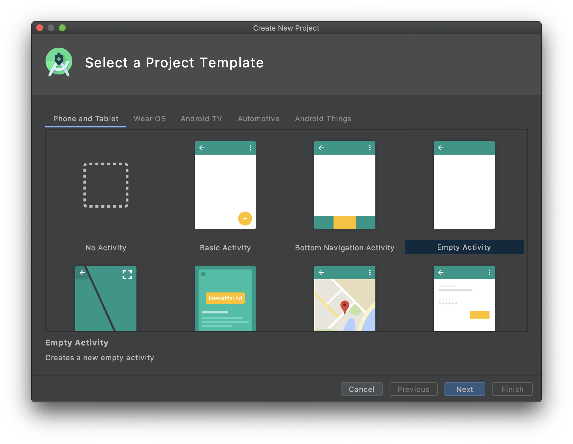Click the Cancel button

click(362, 389)
